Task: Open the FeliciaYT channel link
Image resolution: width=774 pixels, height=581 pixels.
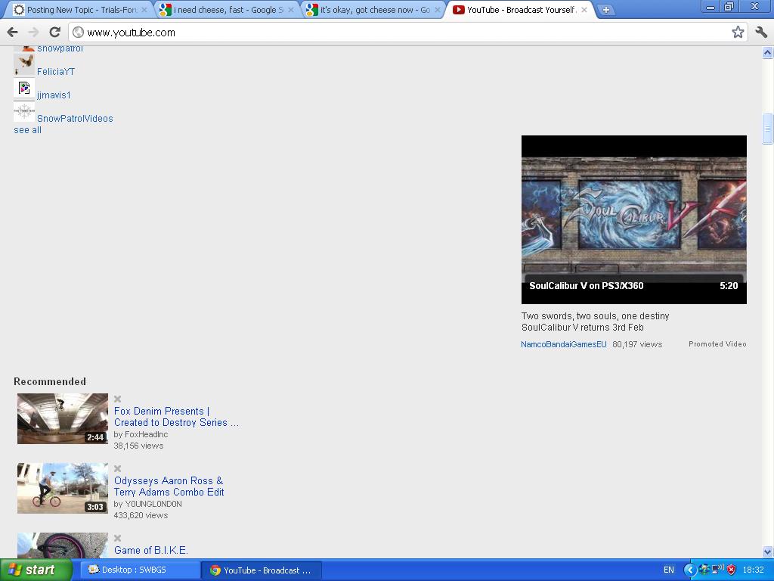Action: tap(56, 72)
